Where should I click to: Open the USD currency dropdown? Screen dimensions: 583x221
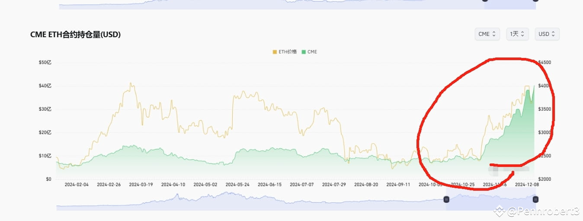[547, 34]
